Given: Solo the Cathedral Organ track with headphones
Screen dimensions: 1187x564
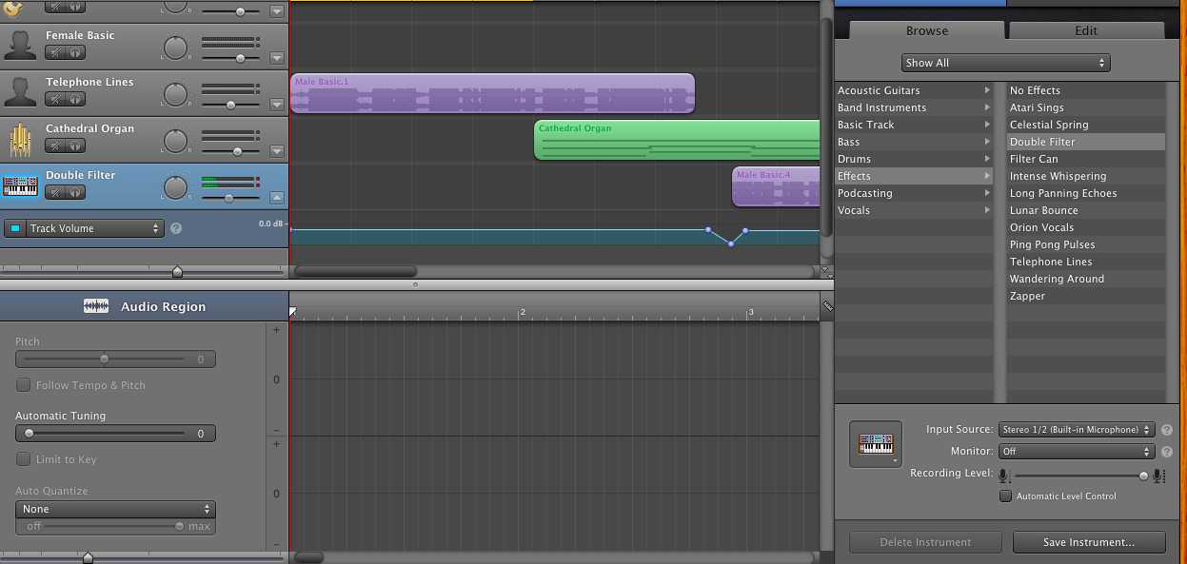Looking at the screenshot, I should point(76,146).
